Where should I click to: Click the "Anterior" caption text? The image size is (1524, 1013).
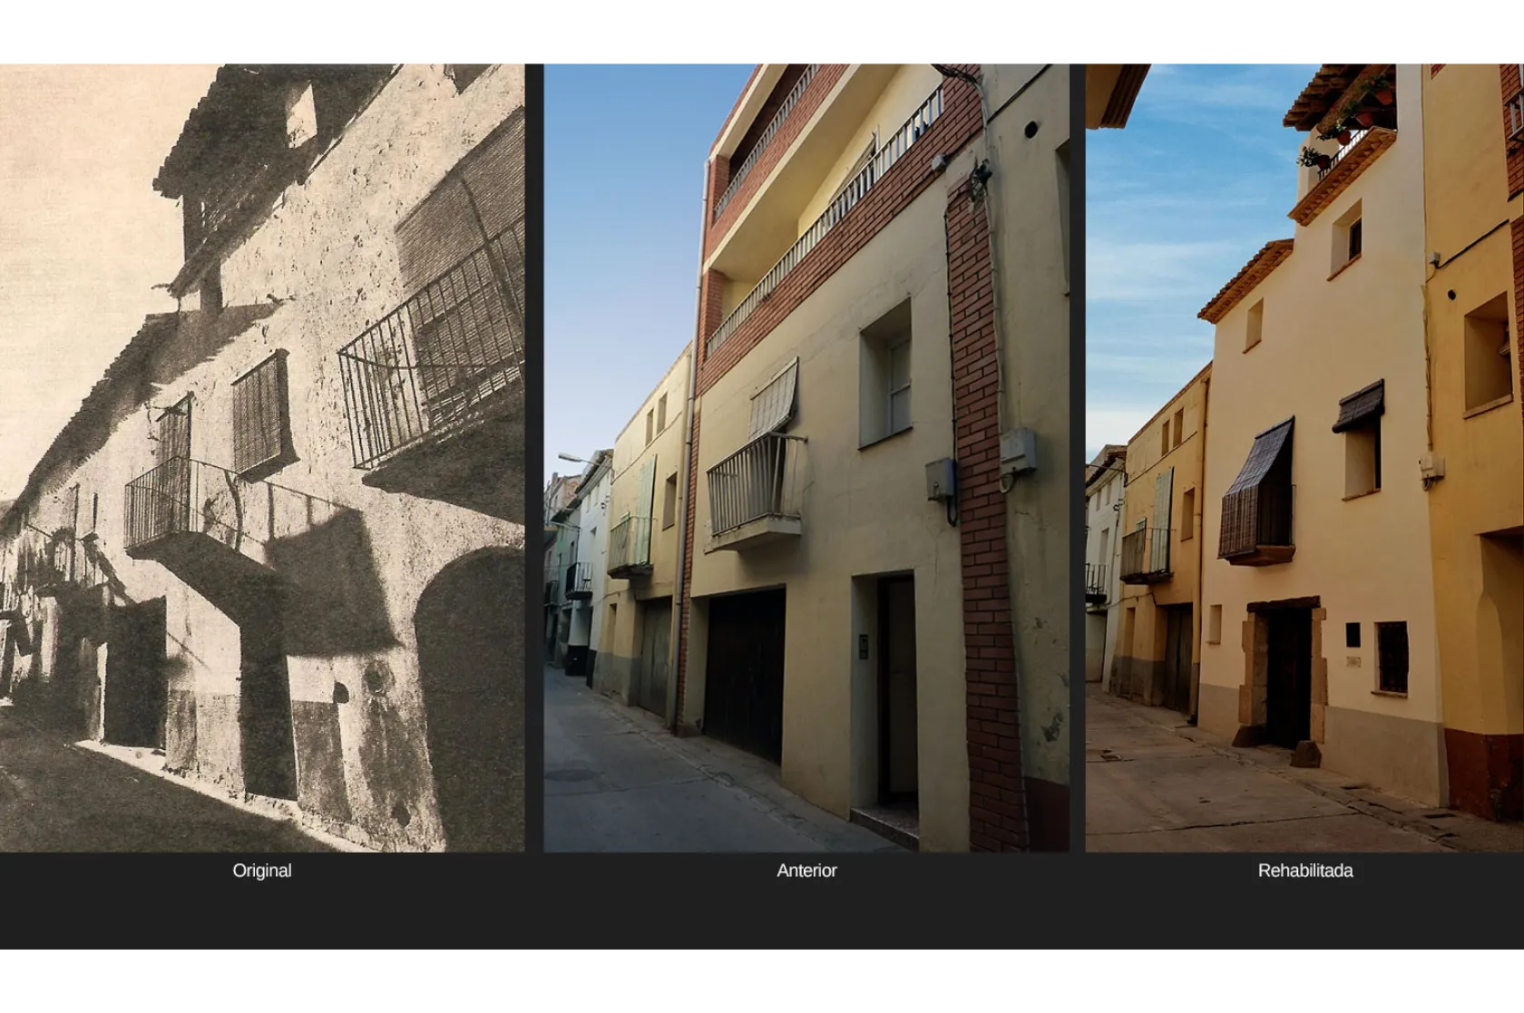(806, 871)
